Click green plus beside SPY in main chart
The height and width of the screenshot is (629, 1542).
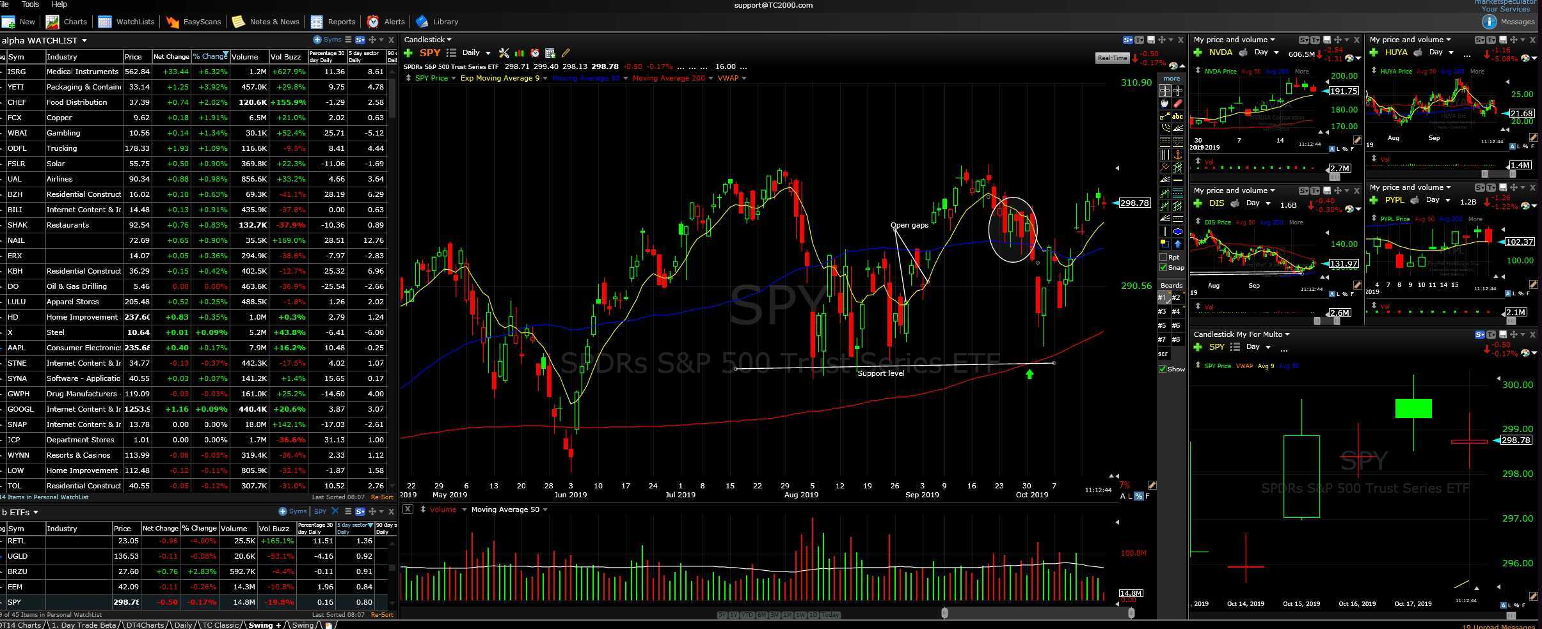(x=409, y=53)
